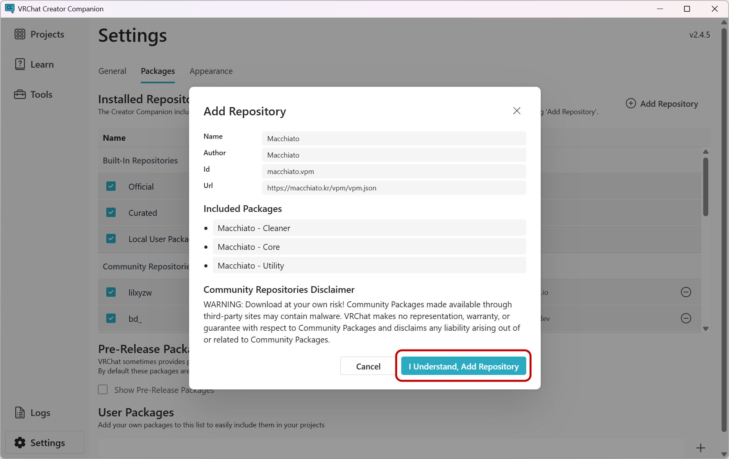Close the Add Repository dialog with the X icon

(516, 111)
